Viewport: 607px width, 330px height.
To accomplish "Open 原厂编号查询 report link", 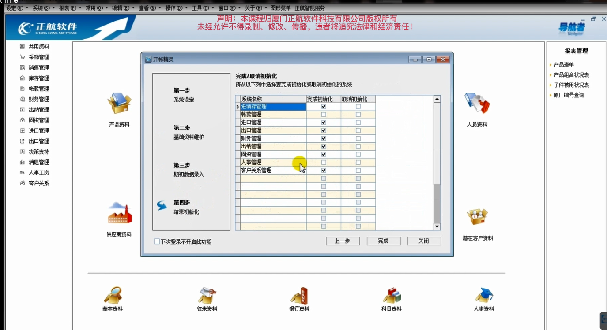I will pyautogui.click(x=569, y=95).
